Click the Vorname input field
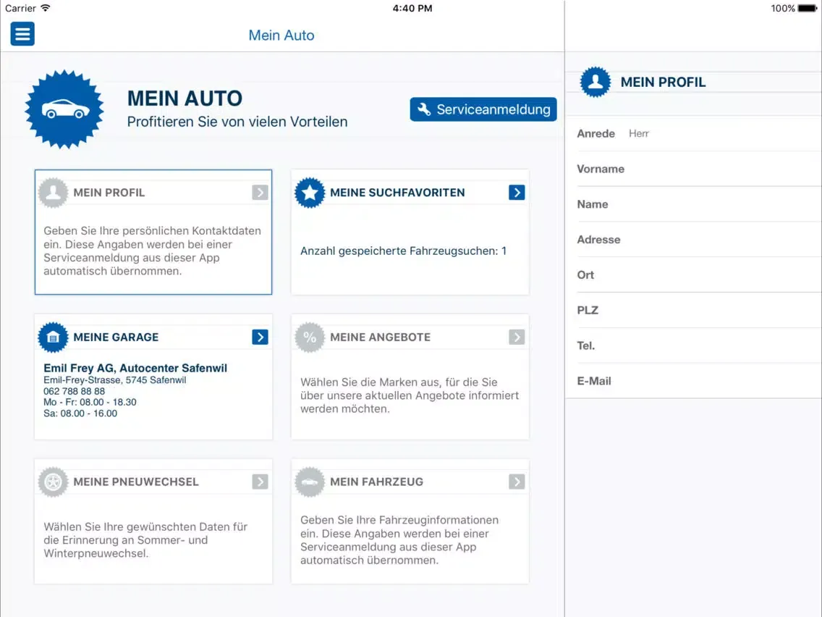822x617 pixels. 693,169
